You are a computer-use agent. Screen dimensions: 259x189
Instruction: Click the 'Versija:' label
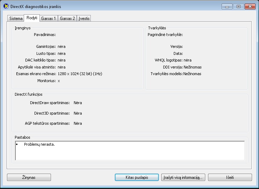177,46
